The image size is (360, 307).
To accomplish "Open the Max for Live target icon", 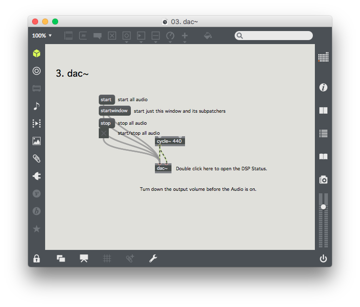I will (37, 71).
